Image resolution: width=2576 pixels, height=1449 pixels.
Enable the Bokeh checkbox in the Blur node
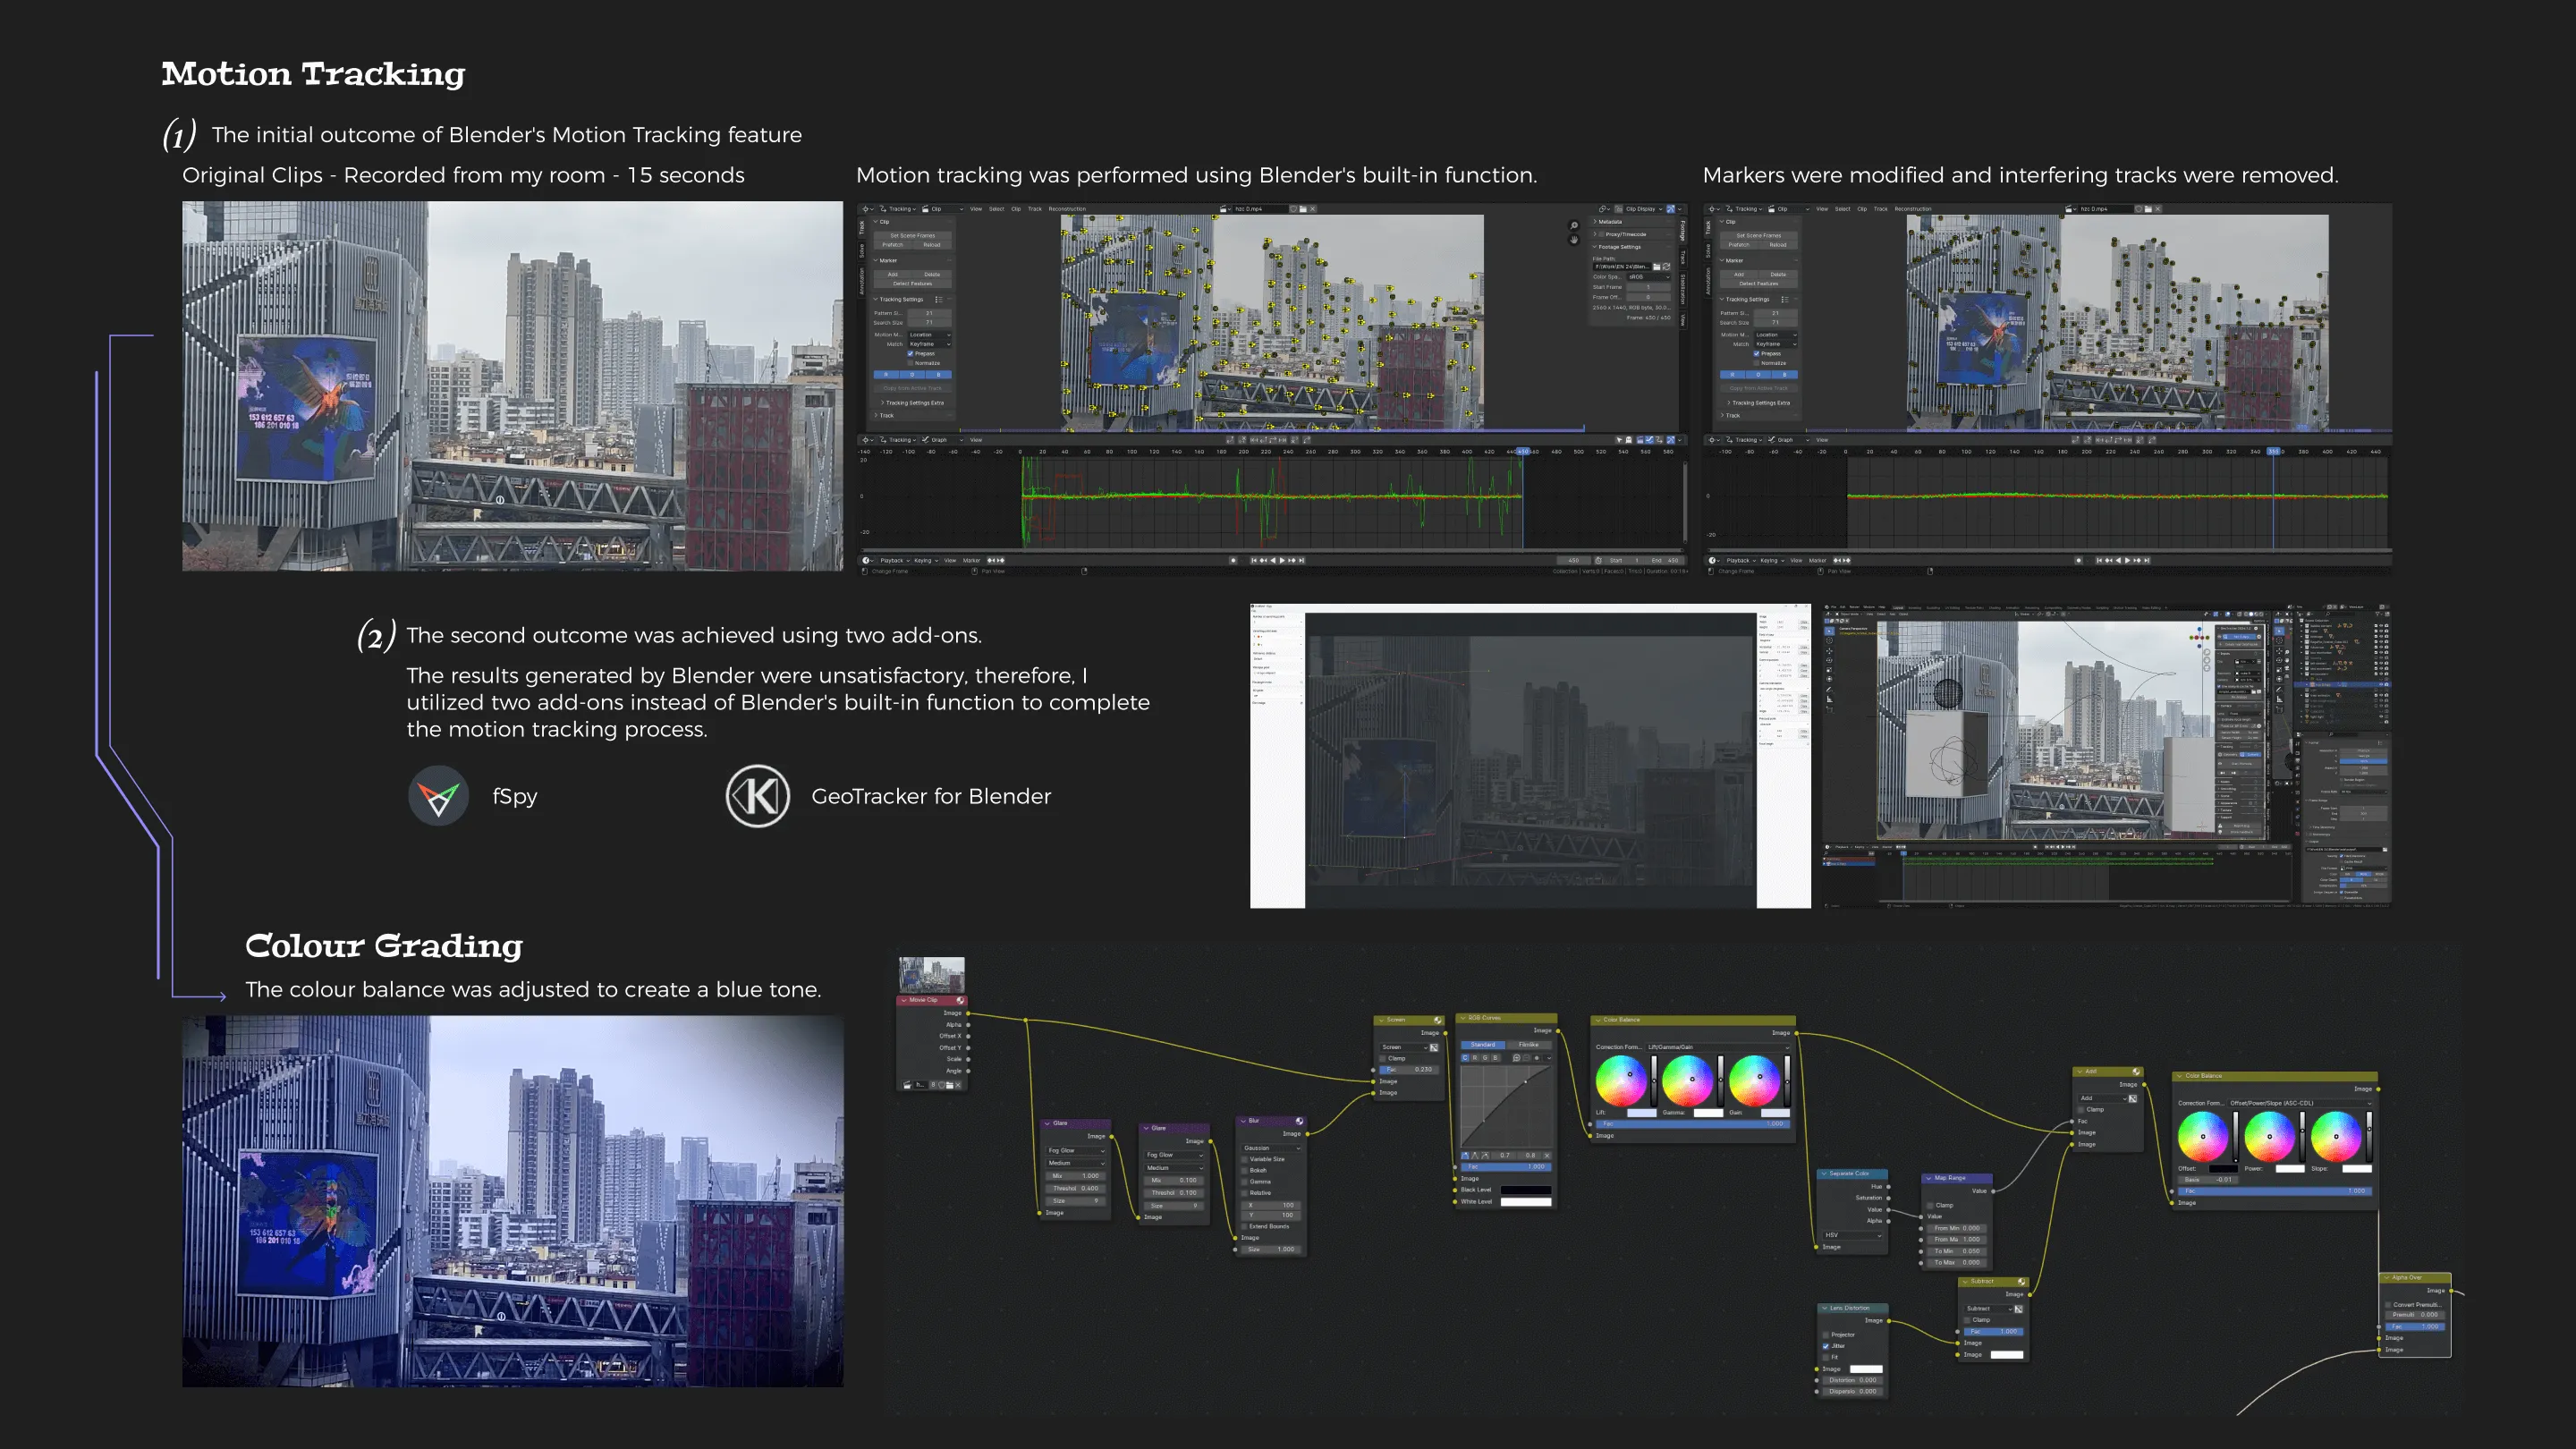pyautogui.click(x=1244, y=1170)
